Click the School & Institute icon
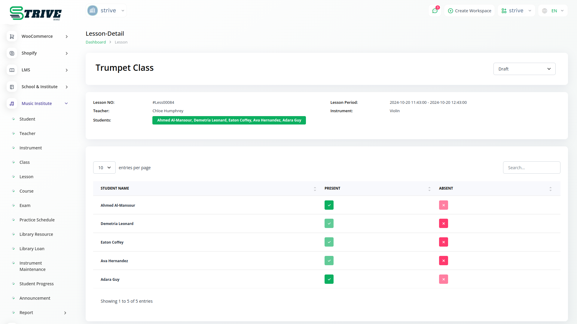 (12, 87)
